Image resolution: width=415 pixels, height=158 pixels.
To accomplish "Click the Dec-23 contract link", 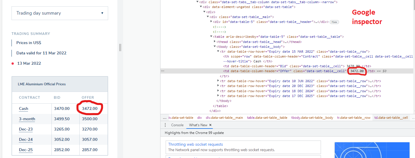I will pos(26,129).
